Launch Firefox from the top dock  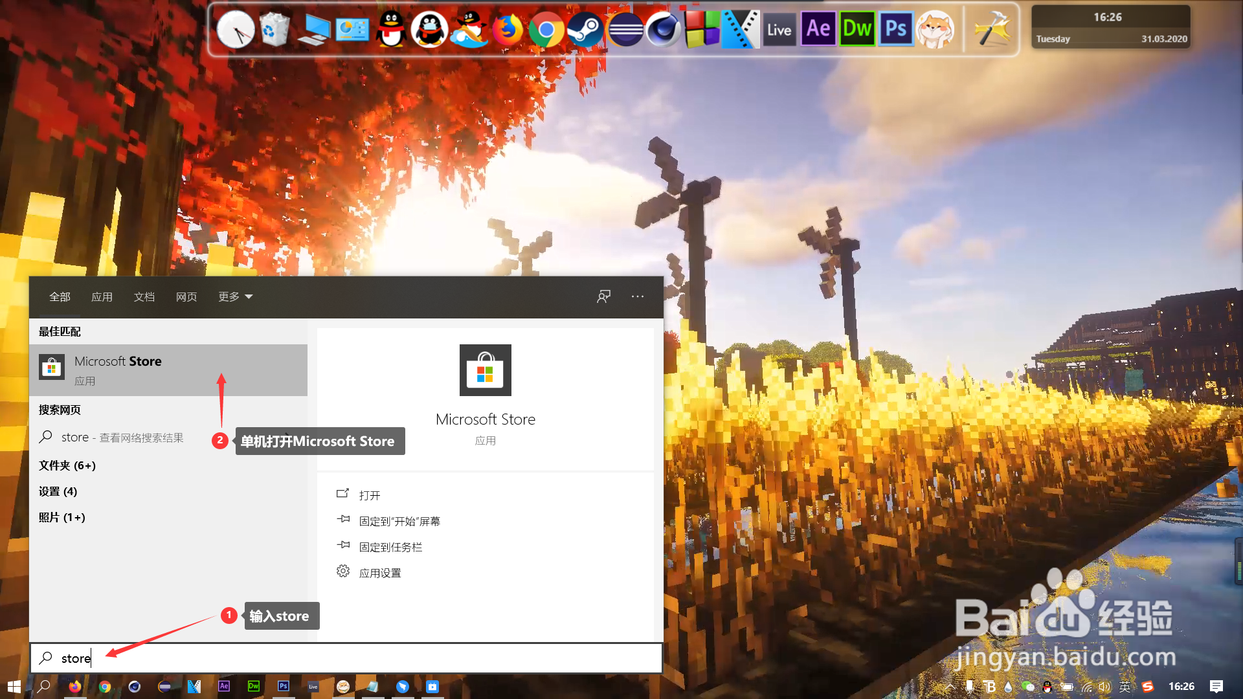click(508, 30)
